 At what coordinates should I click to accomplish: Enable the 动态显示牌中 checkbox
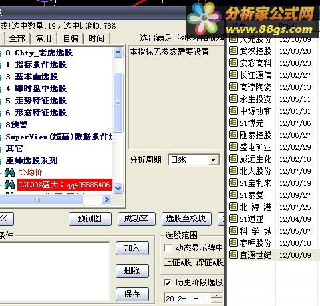tap(168, 248)
